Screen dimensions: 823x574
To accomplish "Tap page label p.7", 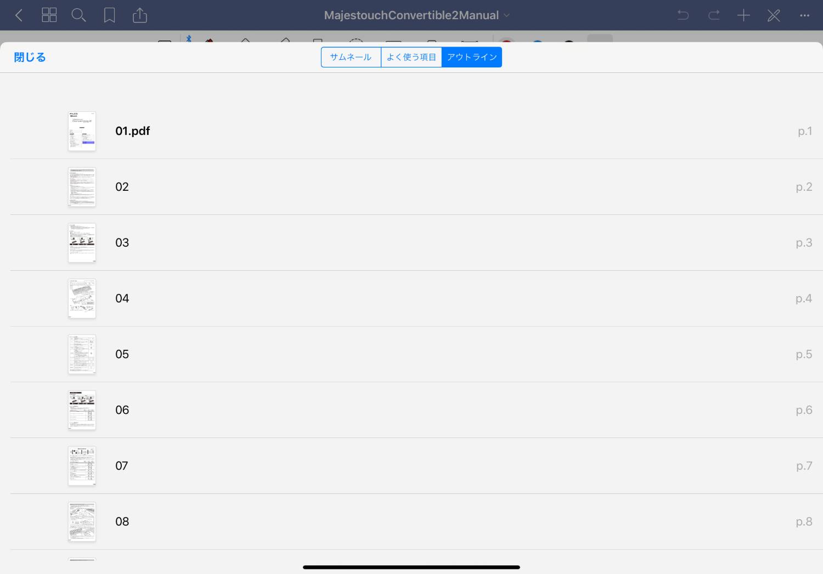I will [804, 467].
